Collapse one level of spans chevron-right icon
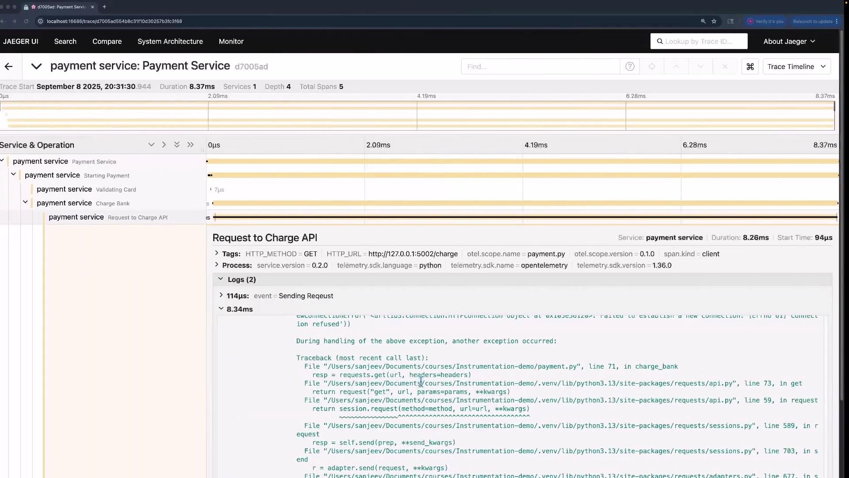The height and width of the screenshot is (478, 849). pyautogui.click(x=164, y=145)
